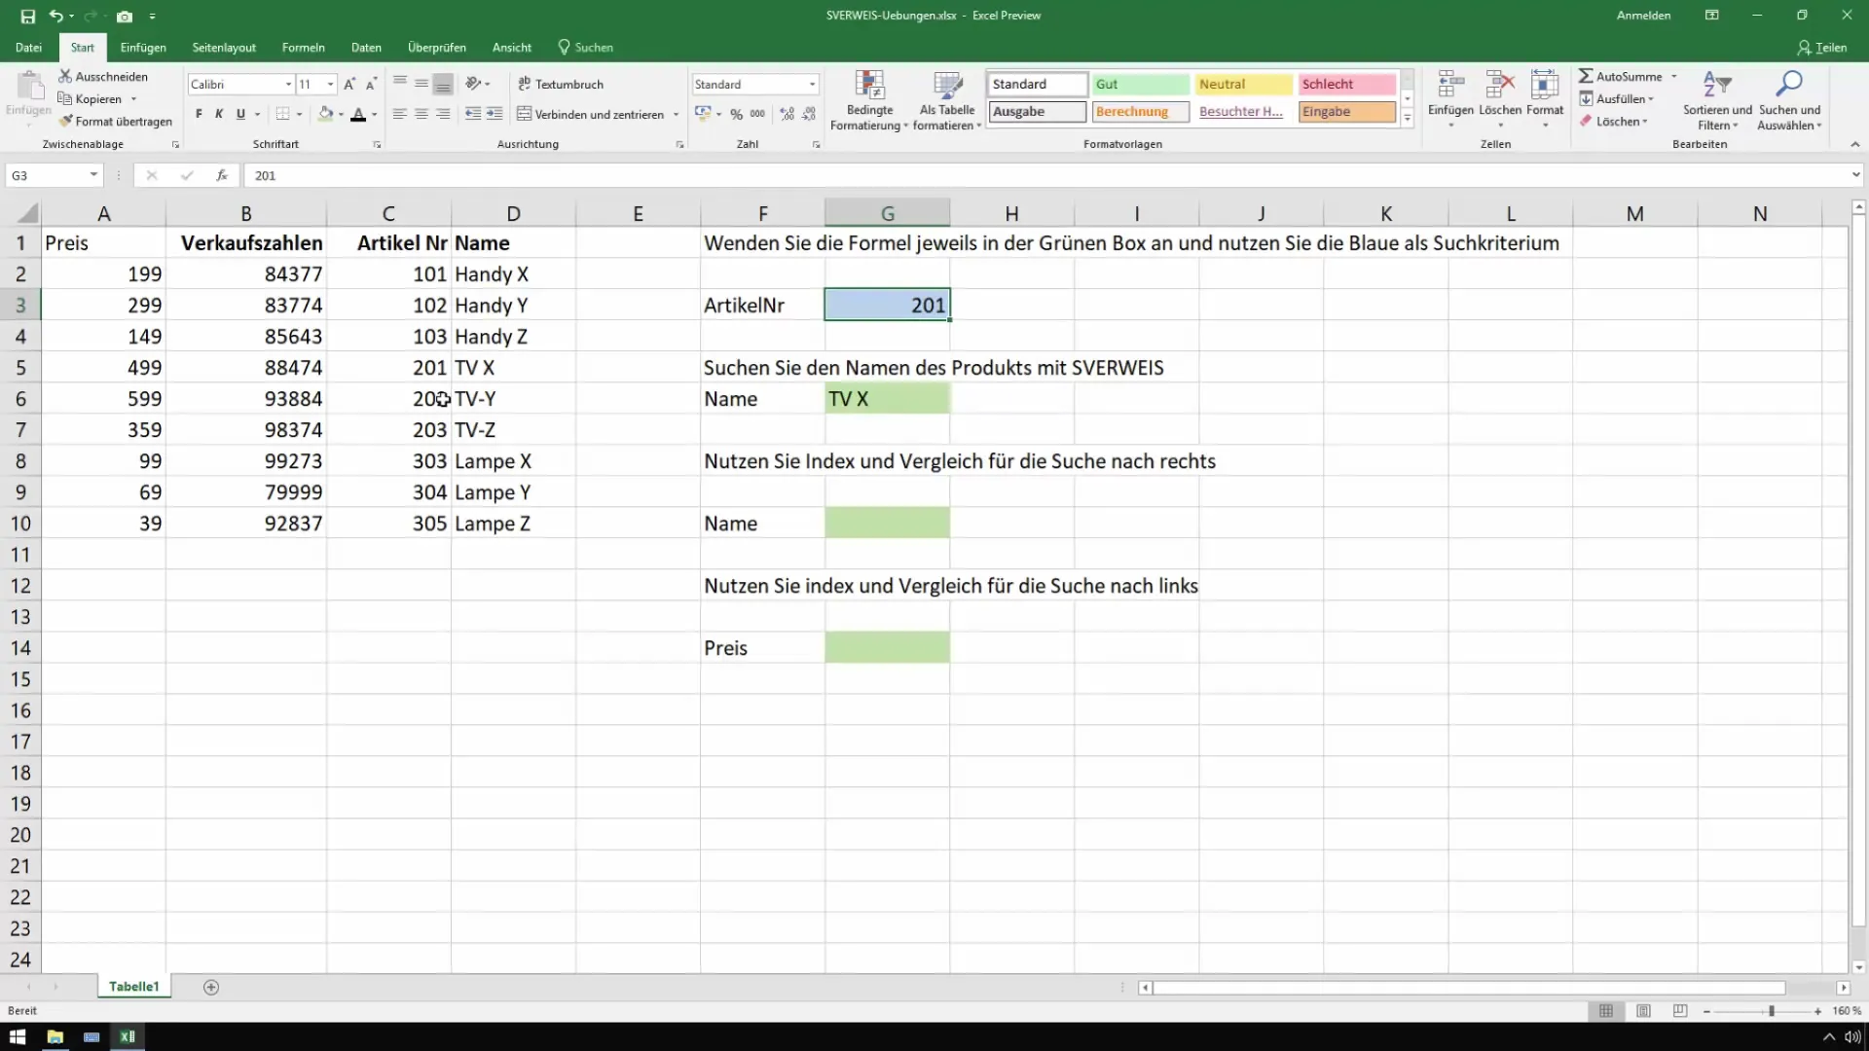Open the Format cells menu

pyautogui.click(x=1545, y=100)
